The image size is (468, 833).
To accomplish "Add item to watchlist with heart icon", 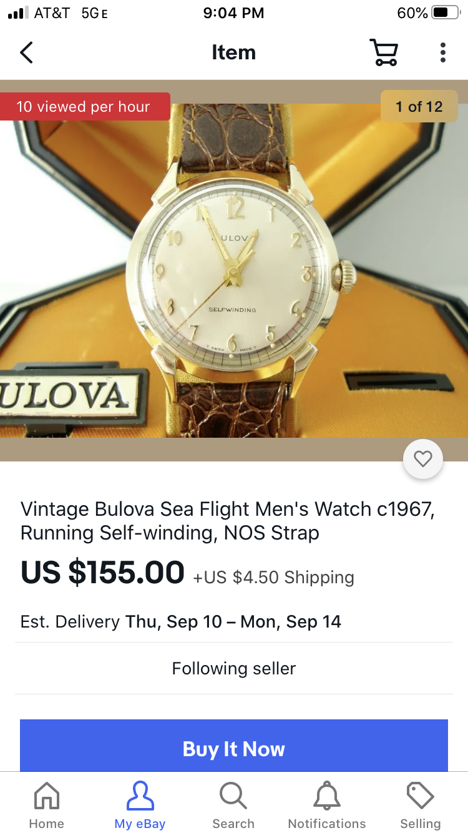I will point(423,460).
